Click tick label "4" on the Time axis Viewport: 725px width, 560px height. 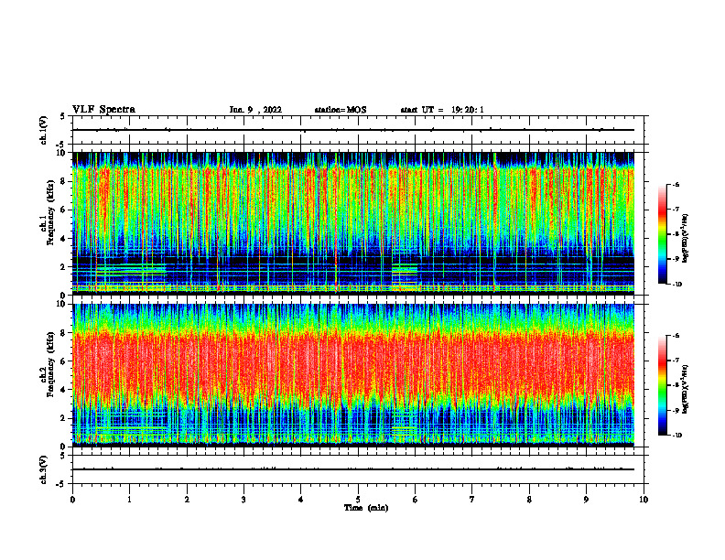301,500
